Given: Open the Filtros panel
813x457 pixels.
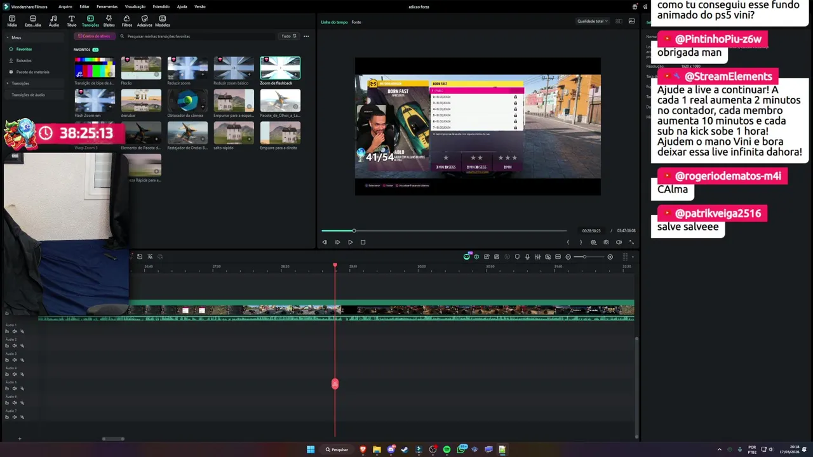Looking at the screenshot, I should tap(126, 21).
